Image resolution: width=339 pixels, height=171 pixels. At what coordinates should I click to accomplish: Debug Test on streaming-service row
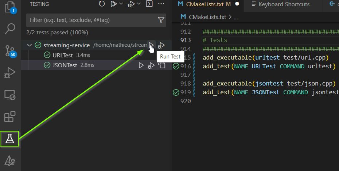pyautogui.click(x=161, y=45)
